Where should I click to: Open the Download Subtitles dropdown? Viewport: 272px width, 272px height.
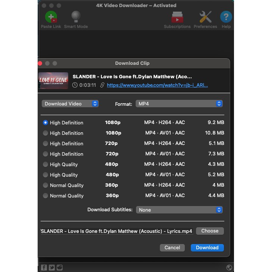pos(179,210)
